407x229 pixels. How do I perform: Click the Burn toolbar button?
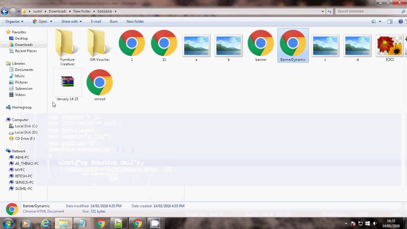tap(114, 21)
